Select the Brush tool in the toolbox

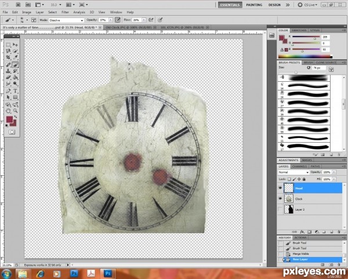coord(15,64)
